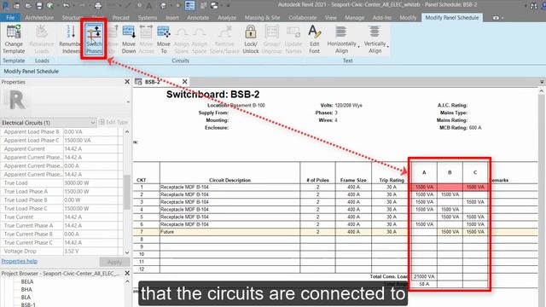Click the Move To circuit tool

163,39
